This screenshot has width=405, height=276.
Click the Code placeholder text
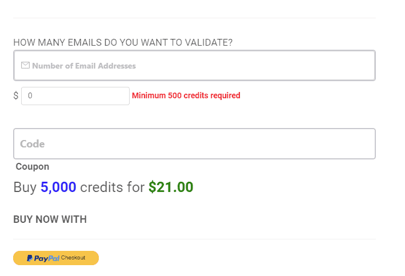(33, 144)
